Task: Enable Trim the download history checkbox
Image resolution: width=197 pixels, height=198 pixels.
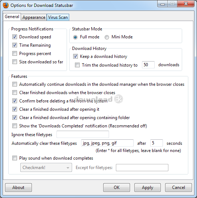Action: [77, 65]
